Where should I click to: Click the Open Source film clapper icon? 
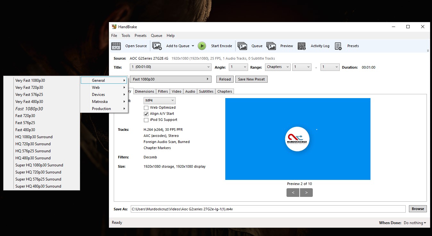pyautogui.click(x=116, y=46)
